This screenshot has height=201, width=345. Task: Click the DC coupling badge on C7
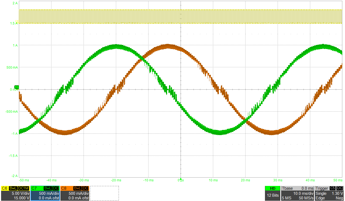point(56,188)
